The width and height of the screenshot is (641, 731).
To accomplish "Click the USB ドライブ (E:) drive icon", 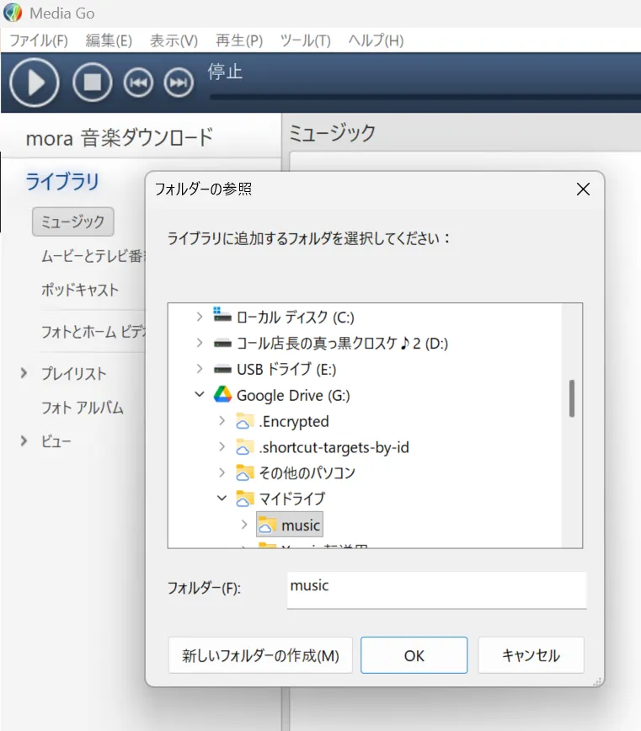I will click(222, 369).
